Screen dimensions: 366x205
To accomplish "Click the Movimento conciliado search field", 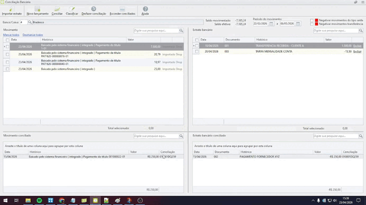I will click(156, 136).
